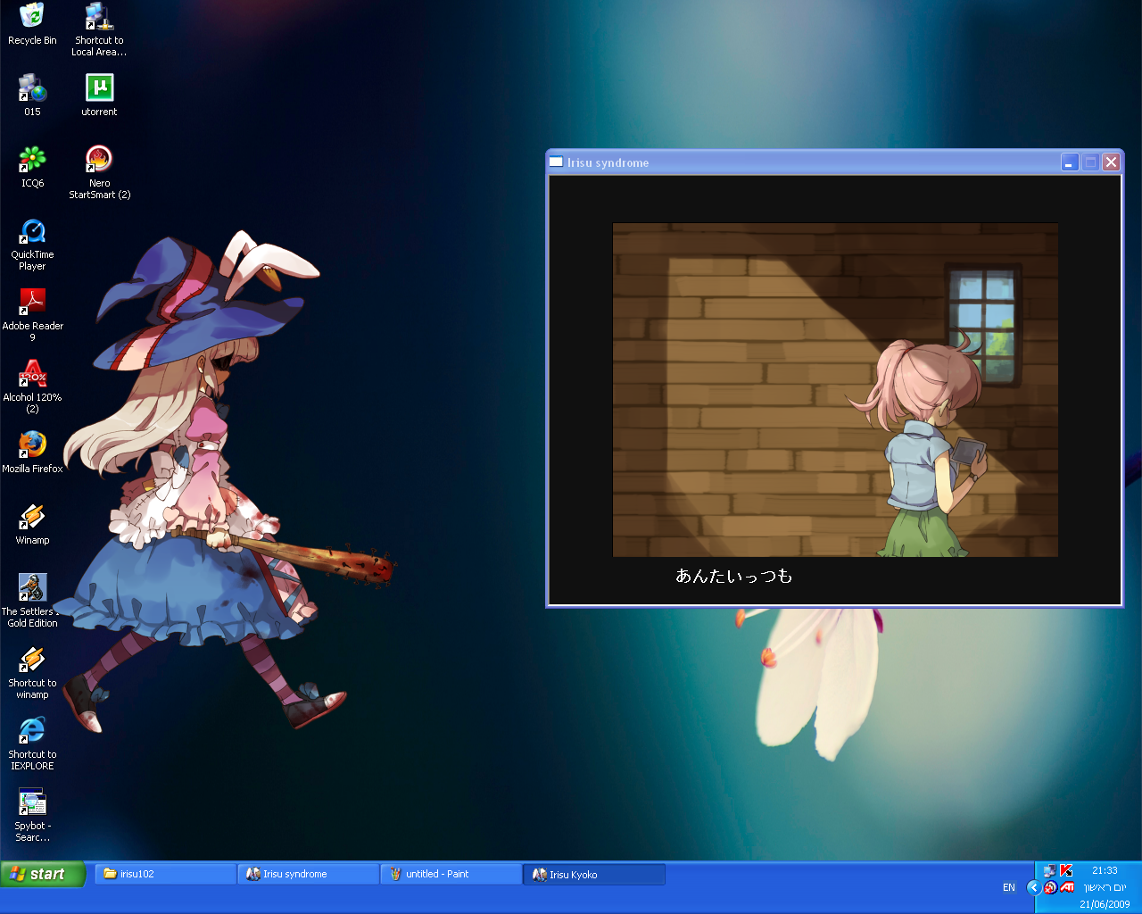This screenshot has height=914, width=1142.
Task: Switch to irisu102 folder taskbar button
Action: (x=167, y=874)
